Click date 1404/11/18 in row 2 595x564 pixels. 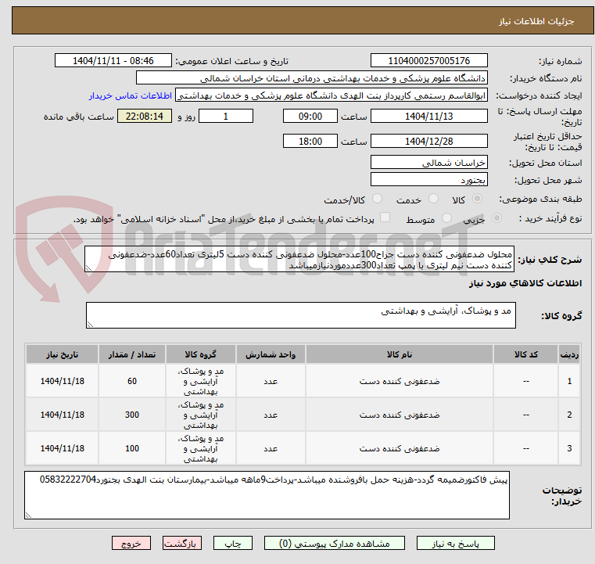[x=63, y=415]
